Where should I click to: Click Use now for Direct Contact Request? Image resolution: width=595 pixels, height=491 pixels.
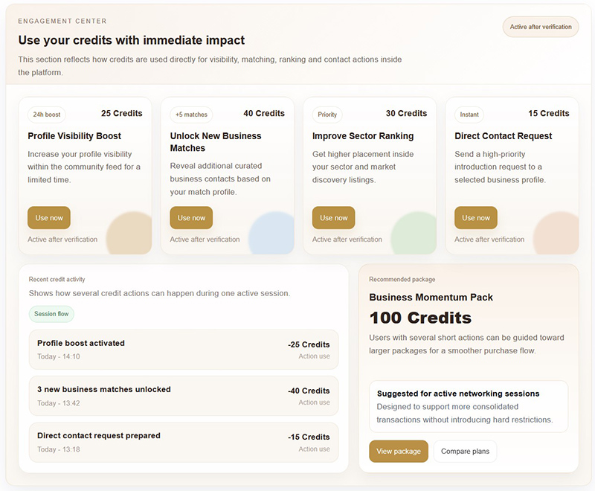pos(476,218)
